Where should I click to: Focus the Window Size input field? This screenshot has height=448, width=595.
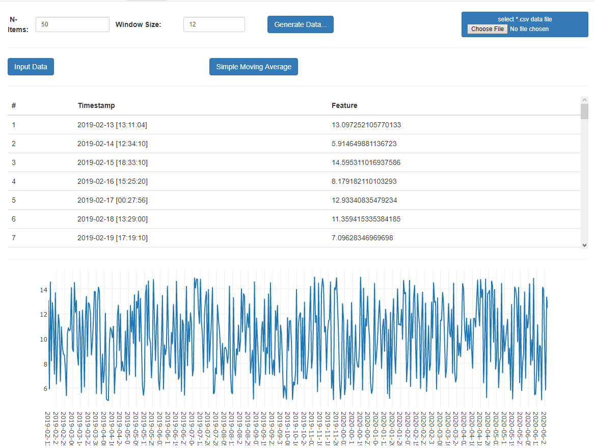[x=214, y=24]
